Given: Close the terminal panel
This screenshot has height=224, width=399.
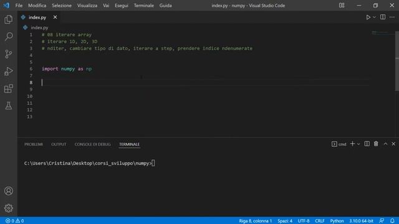Looking at the screenshot, I should click(x=393, y=144).
